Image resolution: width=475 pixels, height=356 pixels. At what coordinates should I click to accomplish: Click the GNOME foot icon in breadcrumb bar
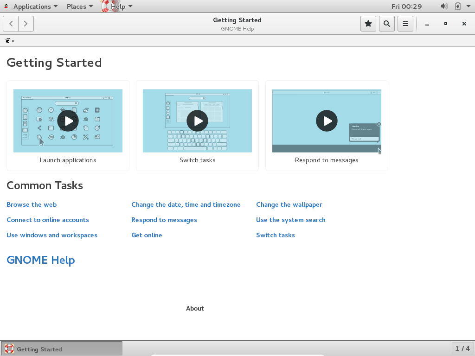click(x=7, y=41)
